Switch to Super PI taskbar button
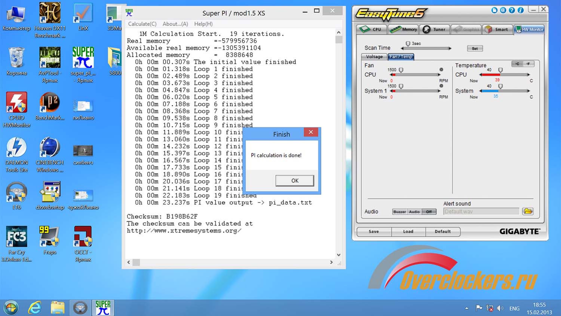Viewport: 561px width, 316px height. coord(103,308)
